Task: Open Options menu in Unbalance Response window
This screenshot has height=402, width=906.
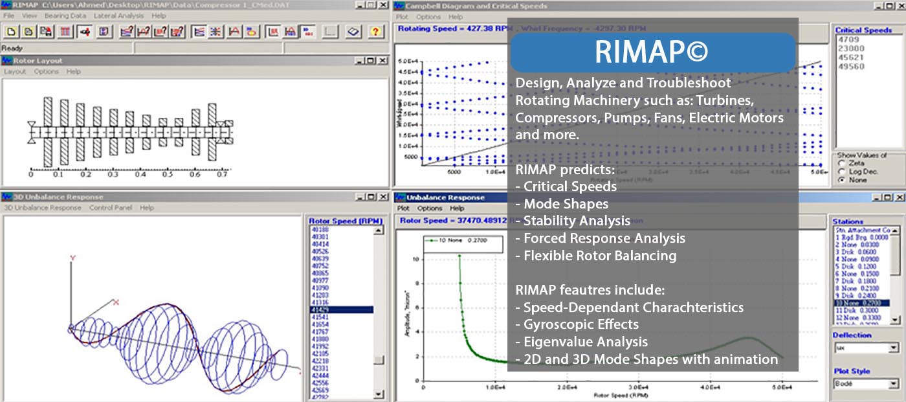Action: click(x=429, y=208)
